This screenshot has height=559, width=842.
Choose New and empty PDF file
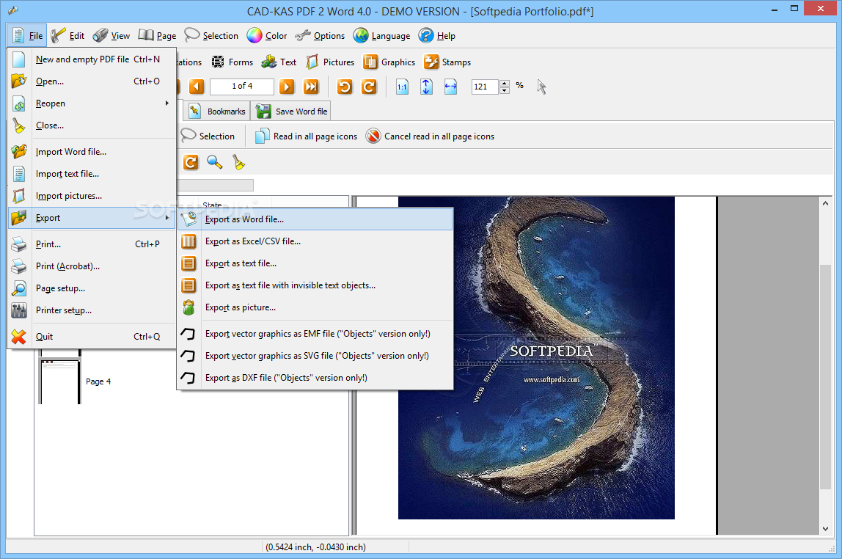[x=92, y=59]
